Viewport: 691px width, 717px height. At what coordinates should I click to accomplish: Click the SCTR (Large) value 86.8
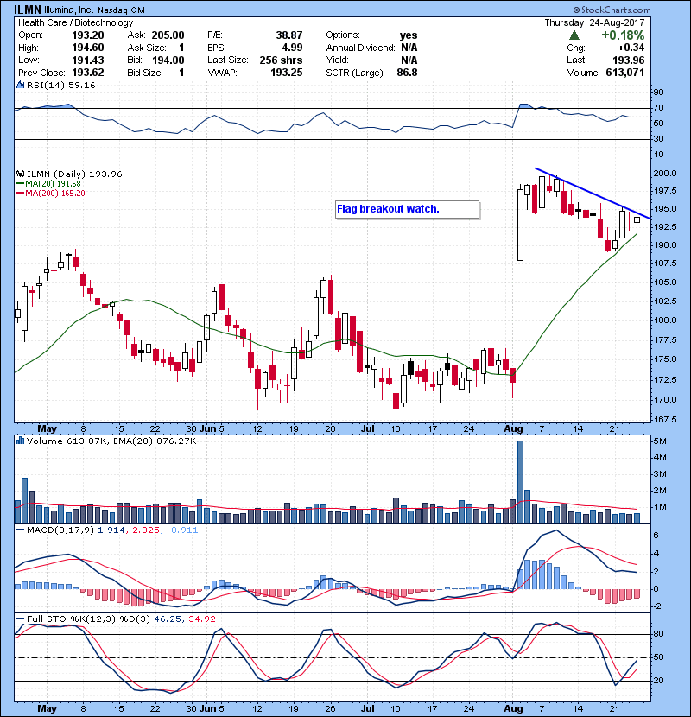tap(407, 73)
